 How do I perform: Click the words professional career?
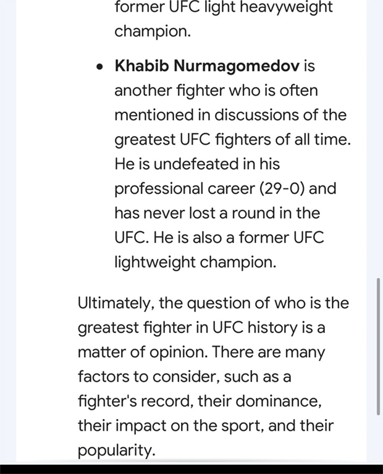(185, 189)
